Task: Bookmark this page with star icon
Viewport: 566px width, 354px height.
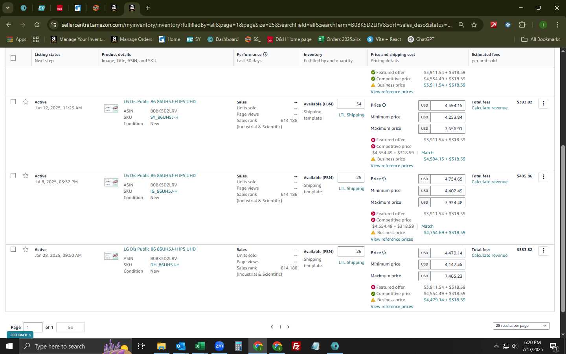Action: click(474, 25)
